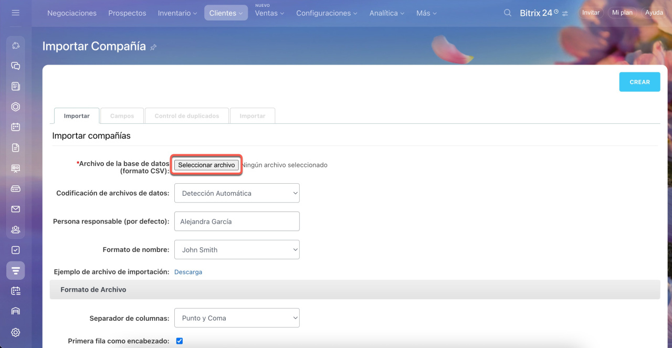Click the presentation board icon in sidebar
Viewport: 672px width, 348px height.
[15, 168]
